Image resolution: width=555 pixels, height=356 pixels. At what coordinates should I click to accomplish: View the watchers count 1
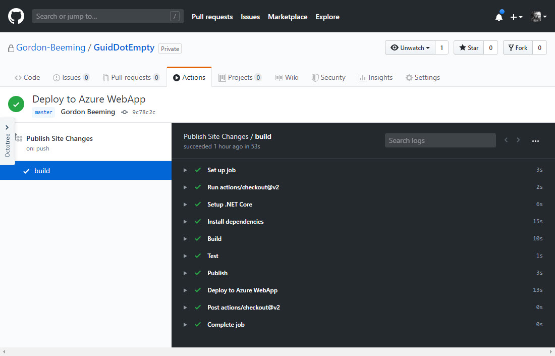[441, 47]
